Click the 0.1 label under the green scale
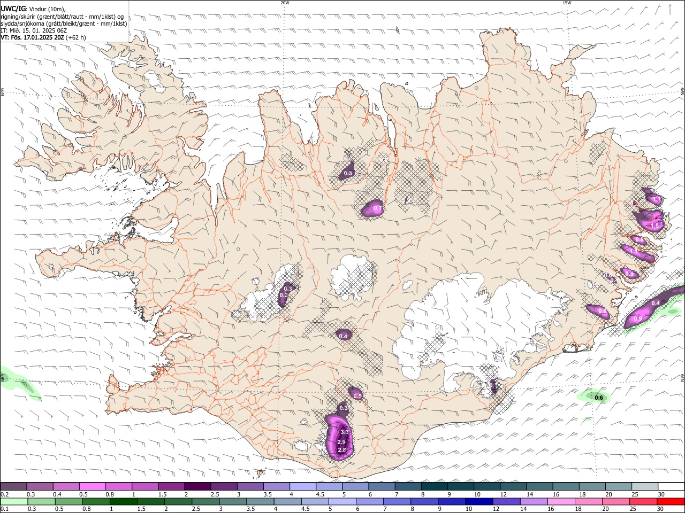This screenshot has height=513, width=685. click(x=4, y=509)
